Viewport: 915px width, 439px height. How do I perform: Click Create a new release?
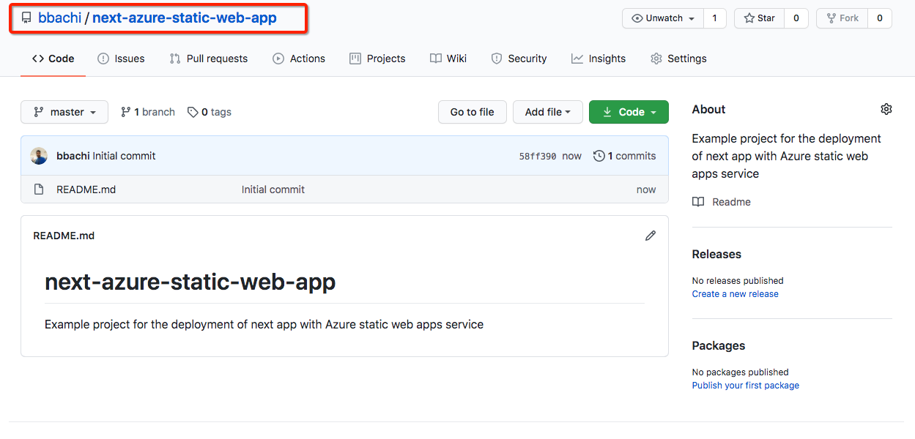736,294
